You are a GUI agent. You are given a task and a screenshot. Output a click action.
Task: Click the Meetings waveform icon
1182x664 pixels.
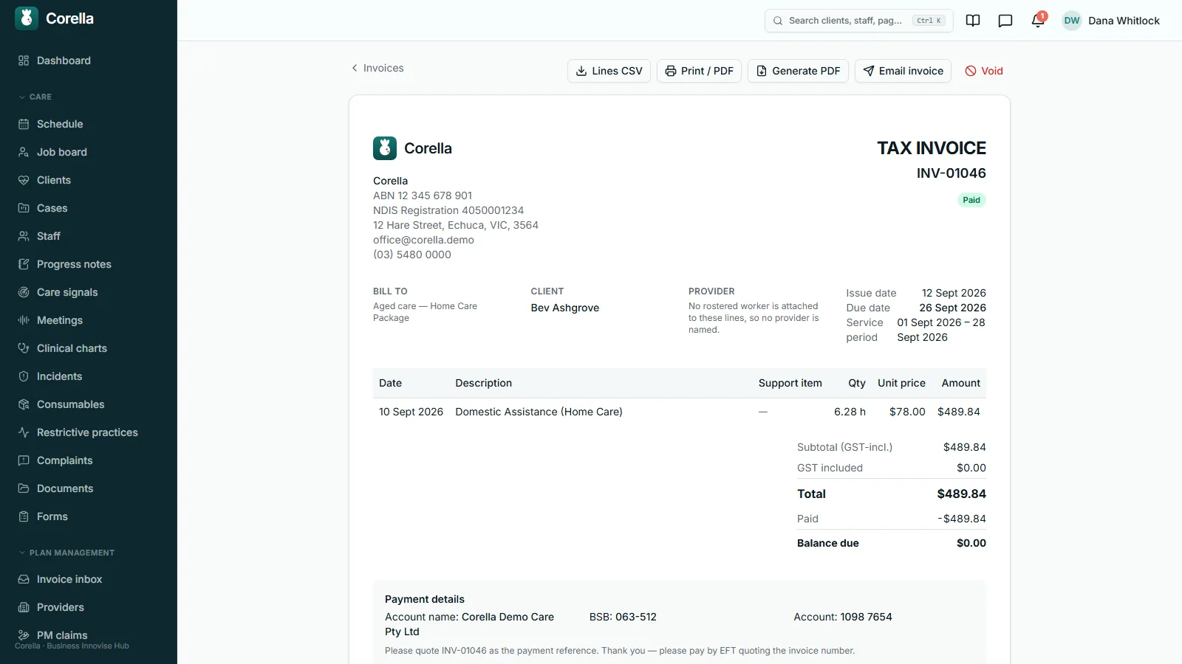pyautogui.click(x=24, y=320)
